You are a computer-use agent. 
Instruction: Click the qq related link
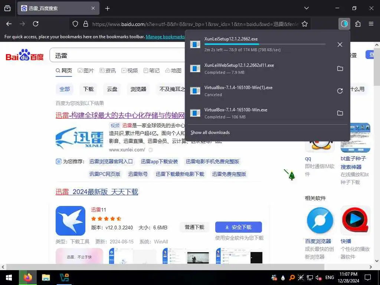[308, 158]
